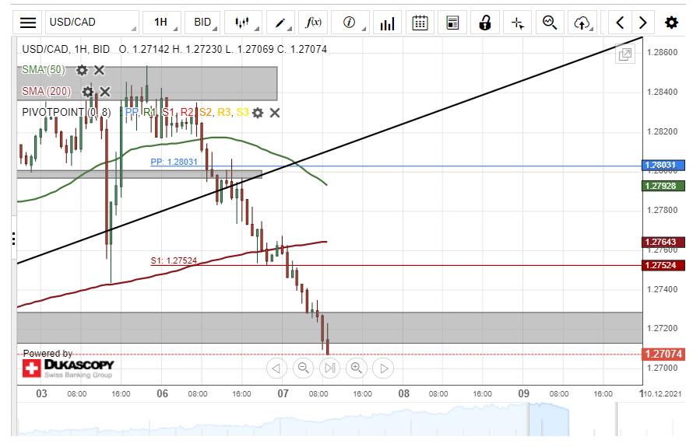
Task: Open the news panel icon
Action: click(452, 23)
